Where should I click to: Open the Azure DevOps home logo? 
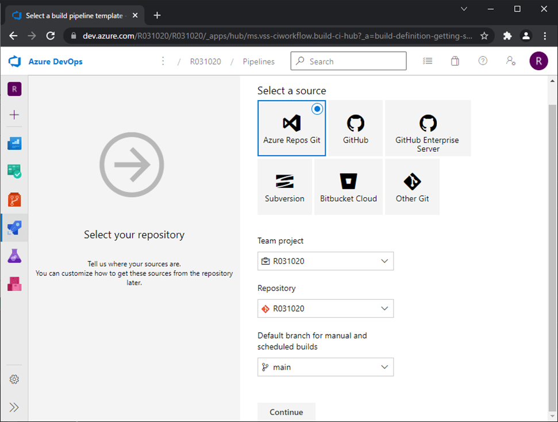point(14,62)
